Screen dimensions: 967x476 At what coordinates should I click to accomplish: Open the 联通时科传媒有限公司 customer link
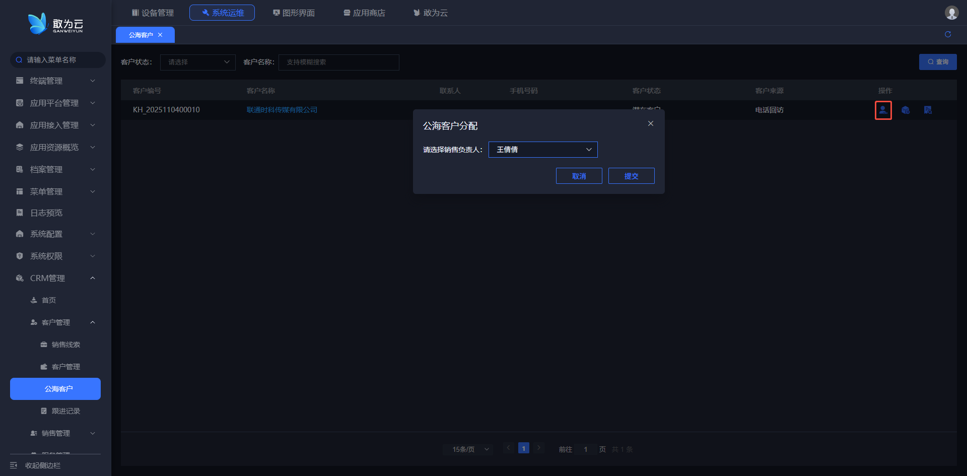point(282,110)
